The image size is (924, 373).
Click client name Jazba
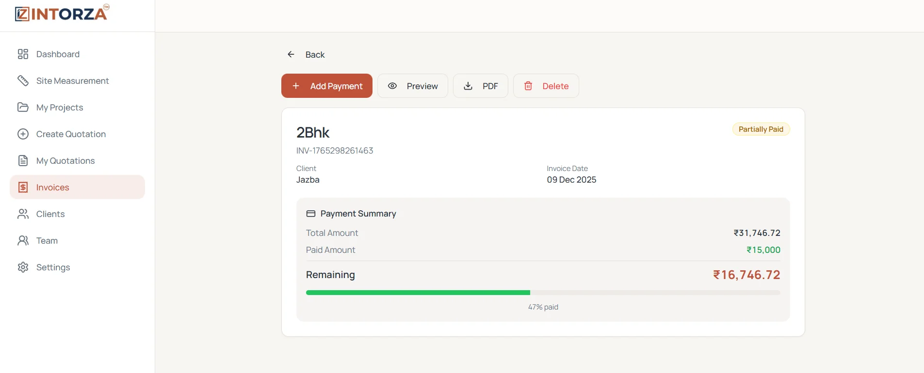[x=308, y=180]
